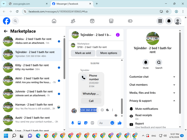Open the Windows Start menu
The image size is (187, 140).
pyautogui.click(x=6, y=136)
